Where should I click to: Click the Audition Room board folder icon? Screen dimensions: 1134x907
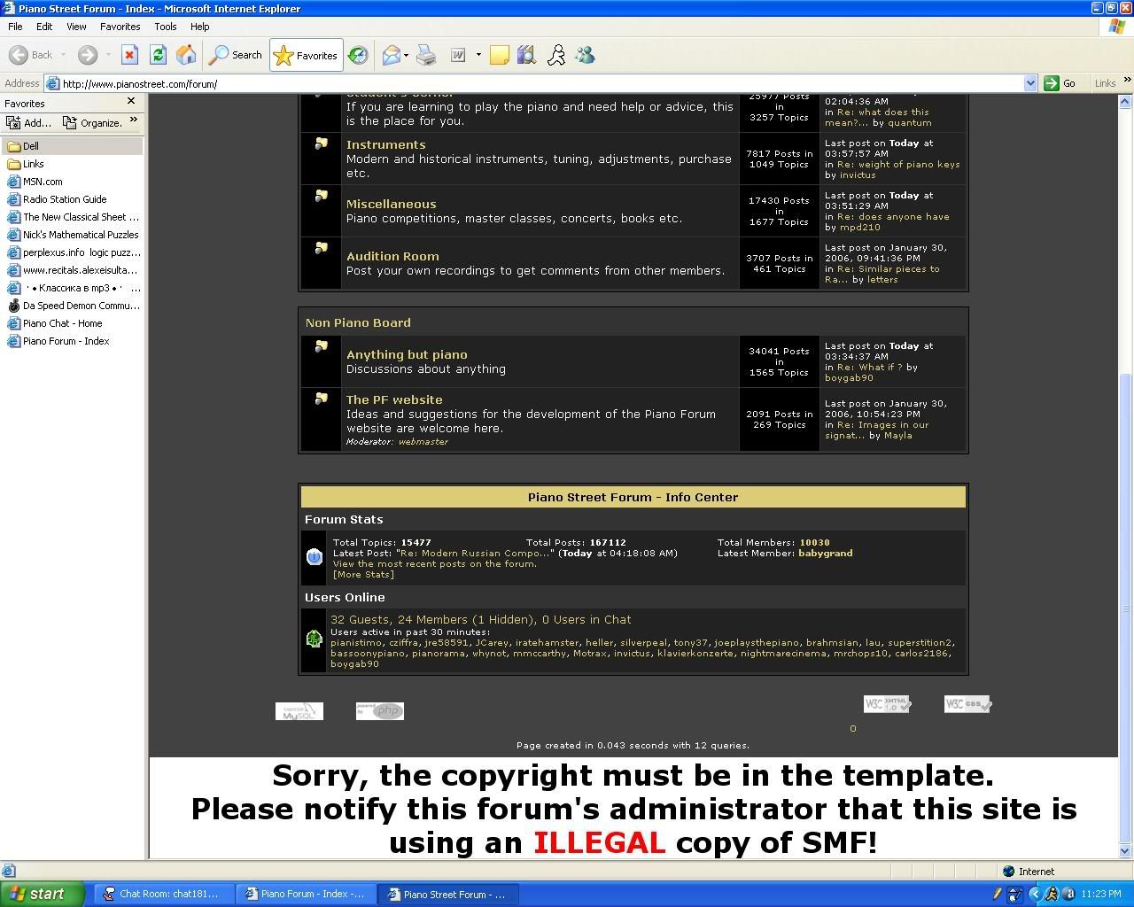[322, 248]
